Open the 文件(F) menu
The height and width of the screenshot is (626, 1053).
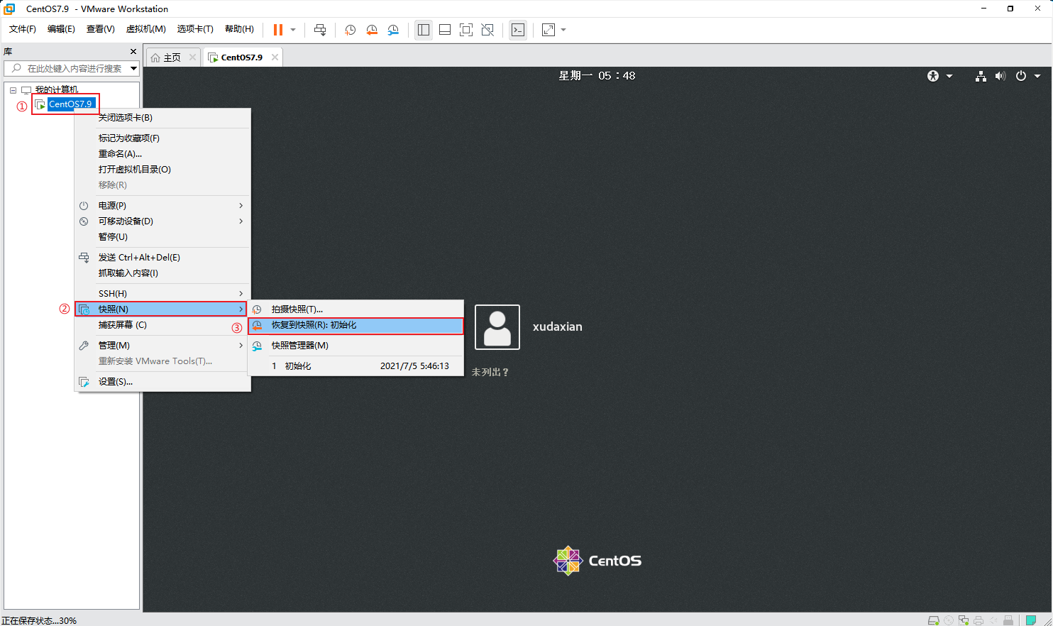tap(23, 29)
